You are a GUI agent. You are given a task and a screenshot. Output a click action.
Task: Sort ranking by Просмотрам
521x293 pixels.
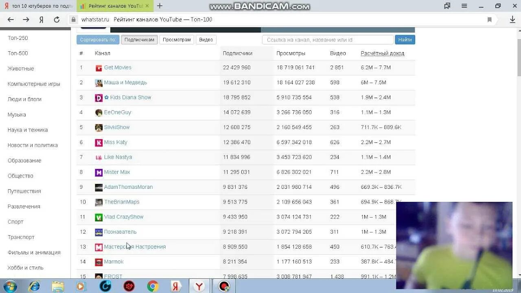[177, 40]
